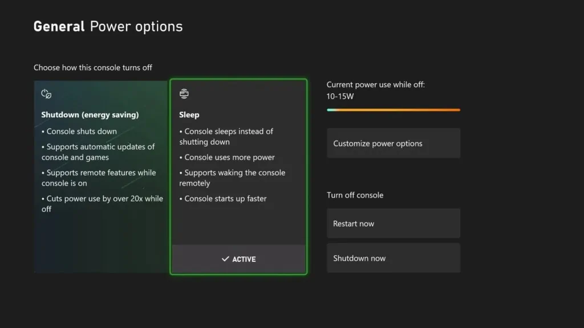Screen dimensions: 584x328
Task: Click the Choose how this console turns off text
Action: 93,67
